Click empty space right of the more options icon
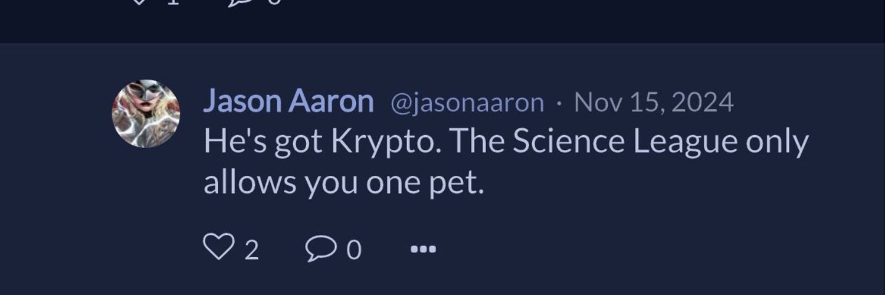The width and height of the screenshot is (885, 295). pos(649,249)
